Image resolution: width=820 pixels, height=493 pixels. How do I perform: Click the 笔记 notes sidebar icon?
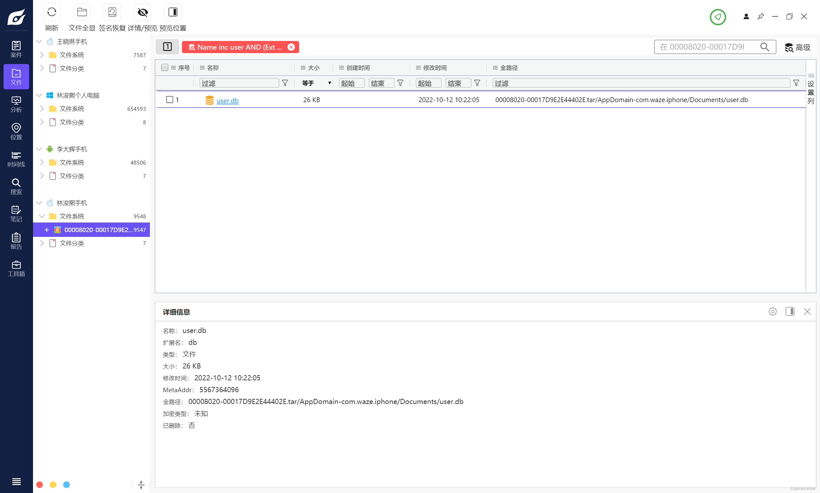pyautogui.click(x=16, y=214)
